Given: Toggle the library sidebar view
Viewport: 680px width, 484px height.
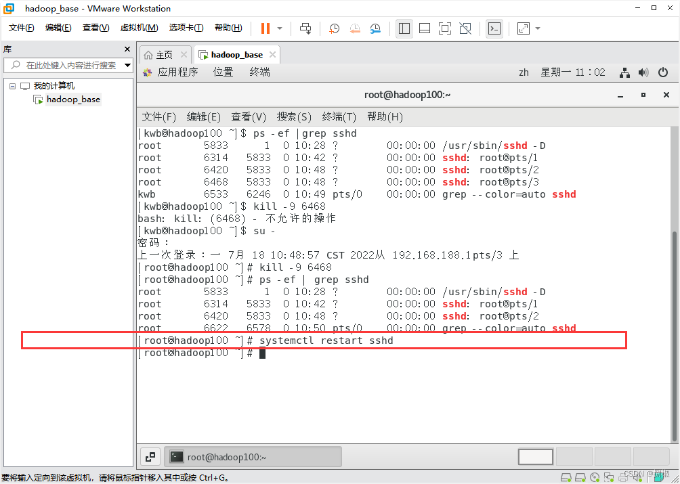Looking at the screenshot, I should (404, 28).
